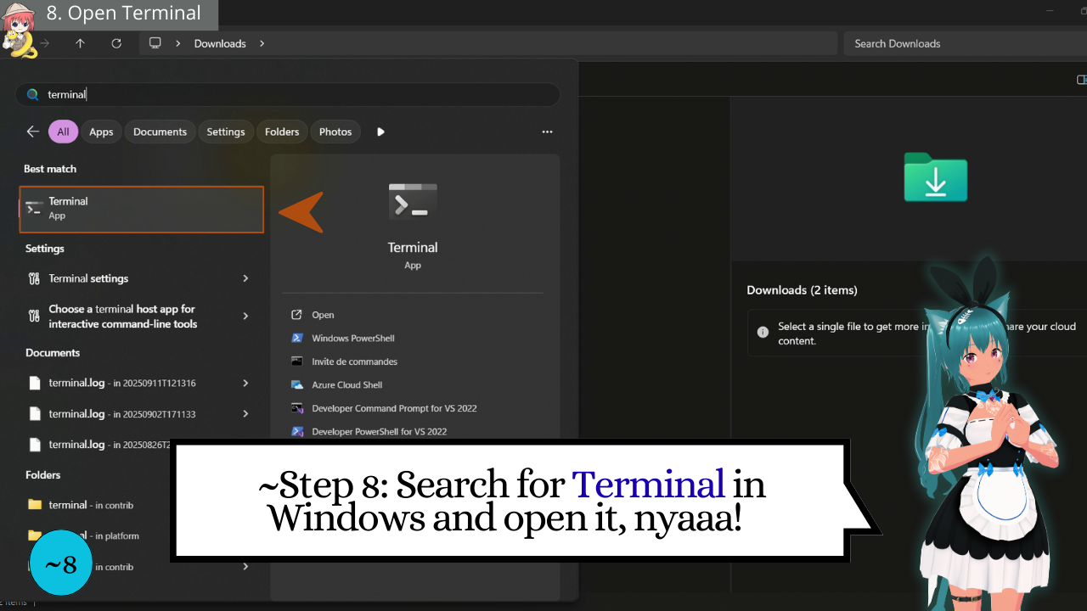Viewport: 1087px width, 611px height.
Task: Open the Terminal app best match result
Action: point(141,209)
